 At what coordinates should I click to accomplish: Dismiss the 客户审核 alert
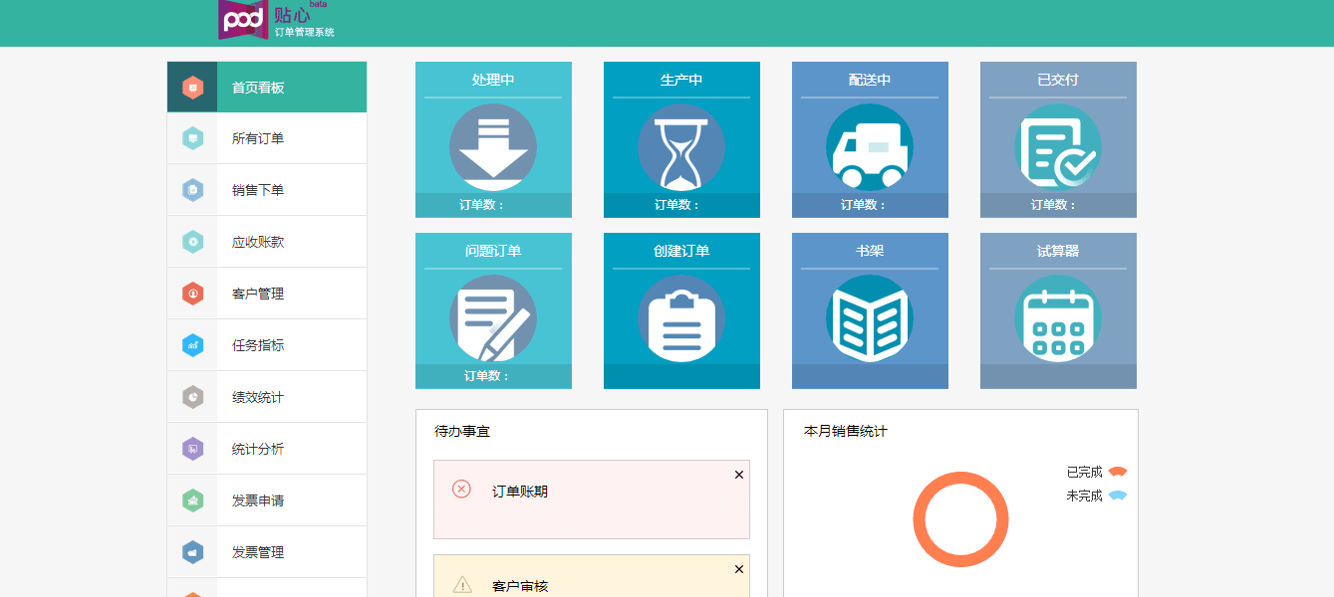(739, 569)
